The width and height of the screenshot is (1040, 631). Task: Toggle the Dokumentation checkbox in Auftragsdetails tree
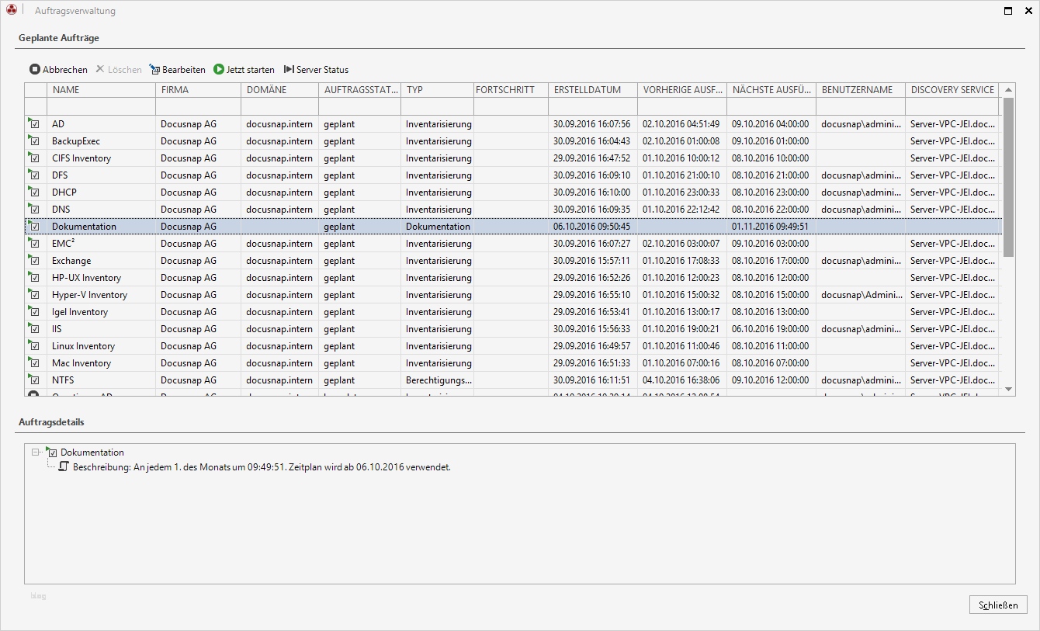point(54,452)
